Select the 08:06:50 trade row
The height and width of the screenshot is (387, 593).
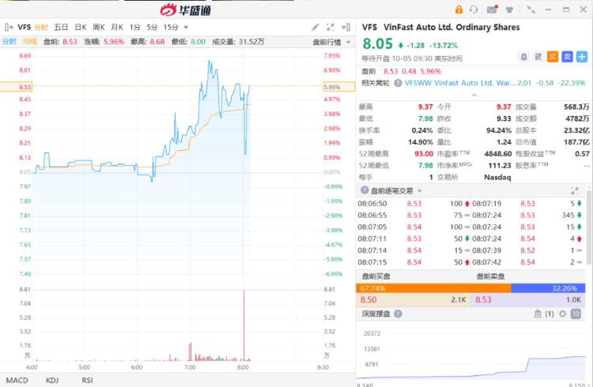pos(414,204)
